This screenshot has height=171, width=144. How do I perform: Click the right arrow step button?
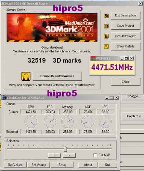69,156
